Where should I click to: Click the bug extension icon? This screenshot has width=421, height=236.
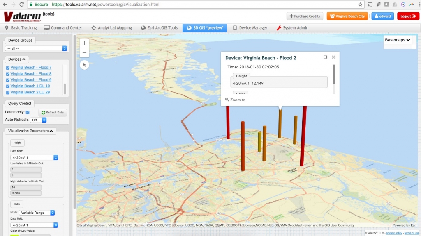coord(378,5)
